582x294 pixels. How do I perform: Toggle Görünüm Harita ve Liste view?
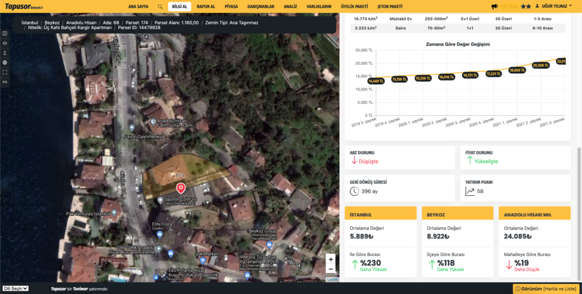[546, 288]
